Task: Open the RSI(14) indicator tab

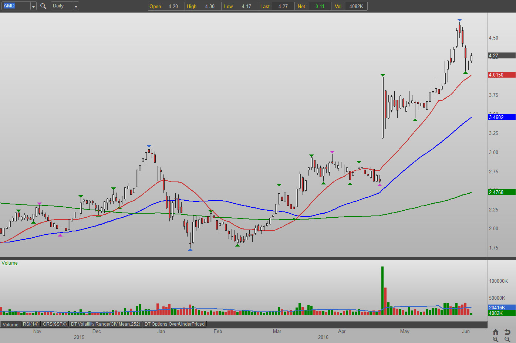Action: (31, 324)
